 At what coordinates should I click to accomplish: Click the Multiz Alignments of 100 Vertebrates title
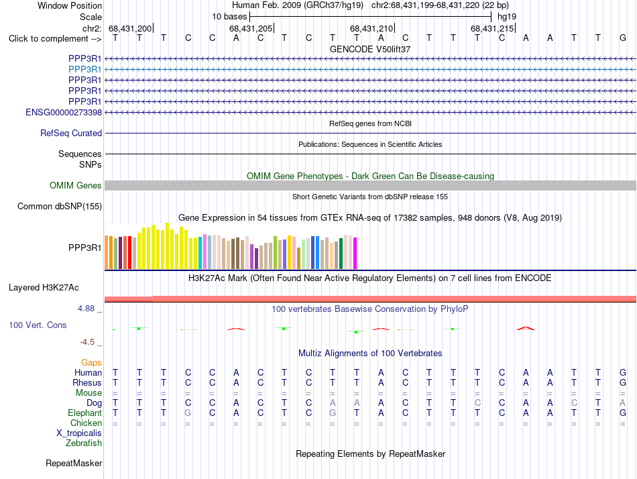tap(370, 353)
